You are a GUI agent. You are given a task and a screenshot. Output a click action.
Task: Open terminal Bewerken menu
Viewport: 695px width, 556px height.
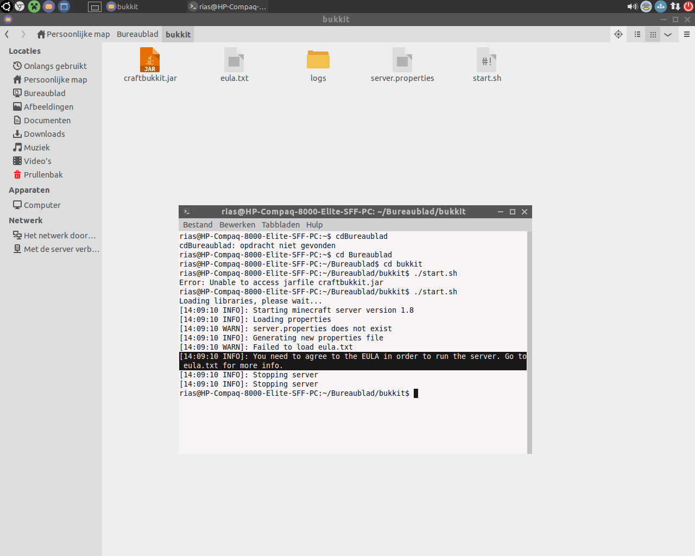click(x=237, y=225)
